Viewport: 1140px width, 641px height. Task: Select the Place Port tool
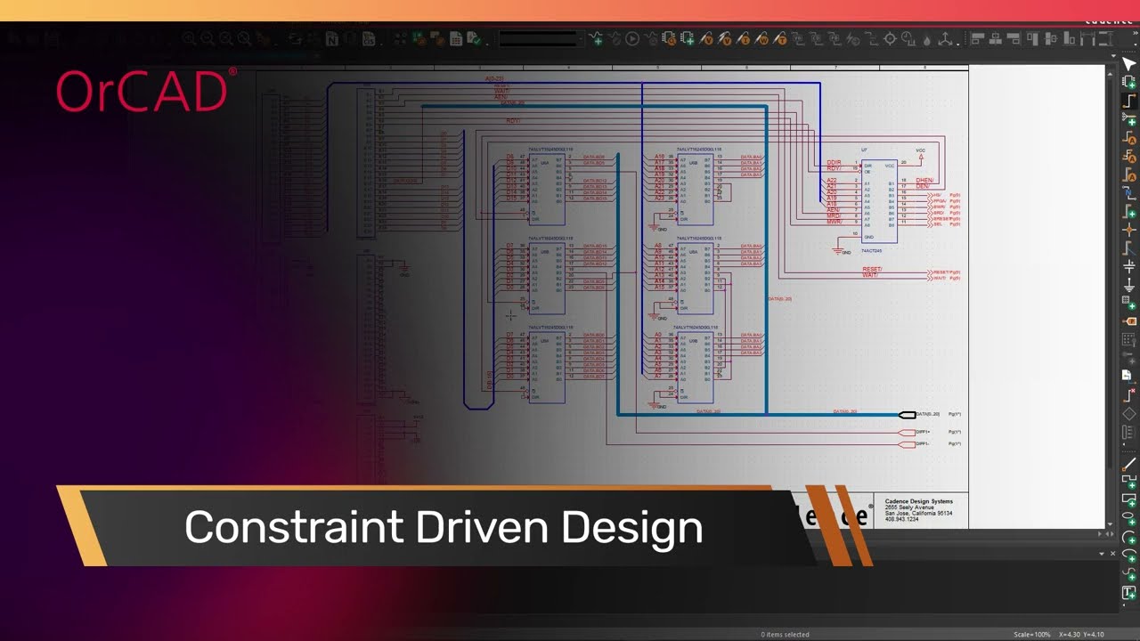pos(1129,321)
